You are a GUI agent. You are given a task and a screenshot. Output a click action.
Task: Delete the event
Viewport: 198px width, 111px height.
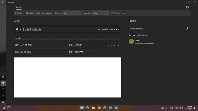[30, 13]
